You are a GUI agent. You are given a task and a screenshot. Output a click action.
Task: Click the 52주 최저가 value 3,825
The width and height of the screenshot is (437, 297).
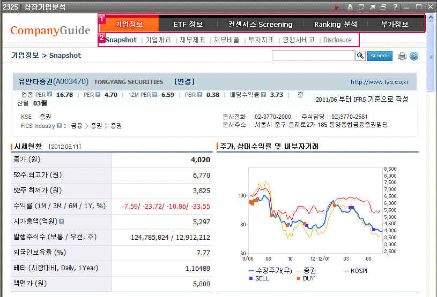click(201, 191)
